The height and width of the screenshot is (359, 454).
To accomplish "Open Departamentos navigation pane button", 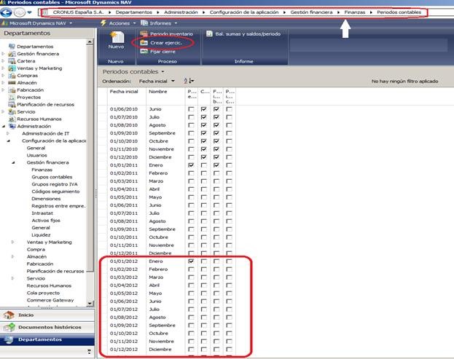I will (x=47, y=339).
